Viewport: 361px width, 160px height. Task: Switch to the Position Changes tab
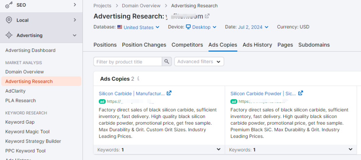144,45
